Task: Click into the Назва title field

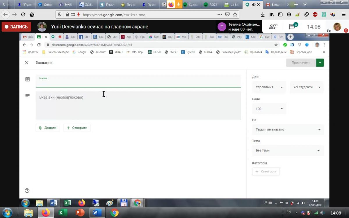Action: coord(138,81)
